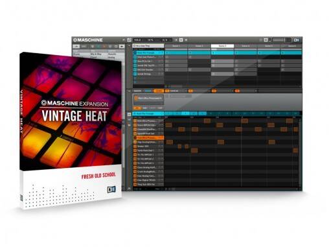Click the keyboard view icon in editor
The image size is (329, 247).
[x=129, y=120]
